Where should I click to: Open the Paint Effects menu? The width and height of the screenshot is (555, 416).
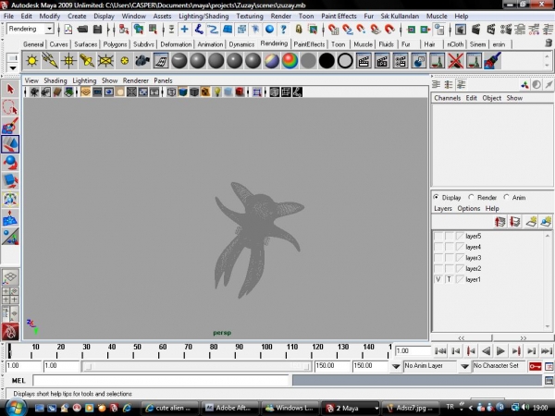click(x=339, y=16)
